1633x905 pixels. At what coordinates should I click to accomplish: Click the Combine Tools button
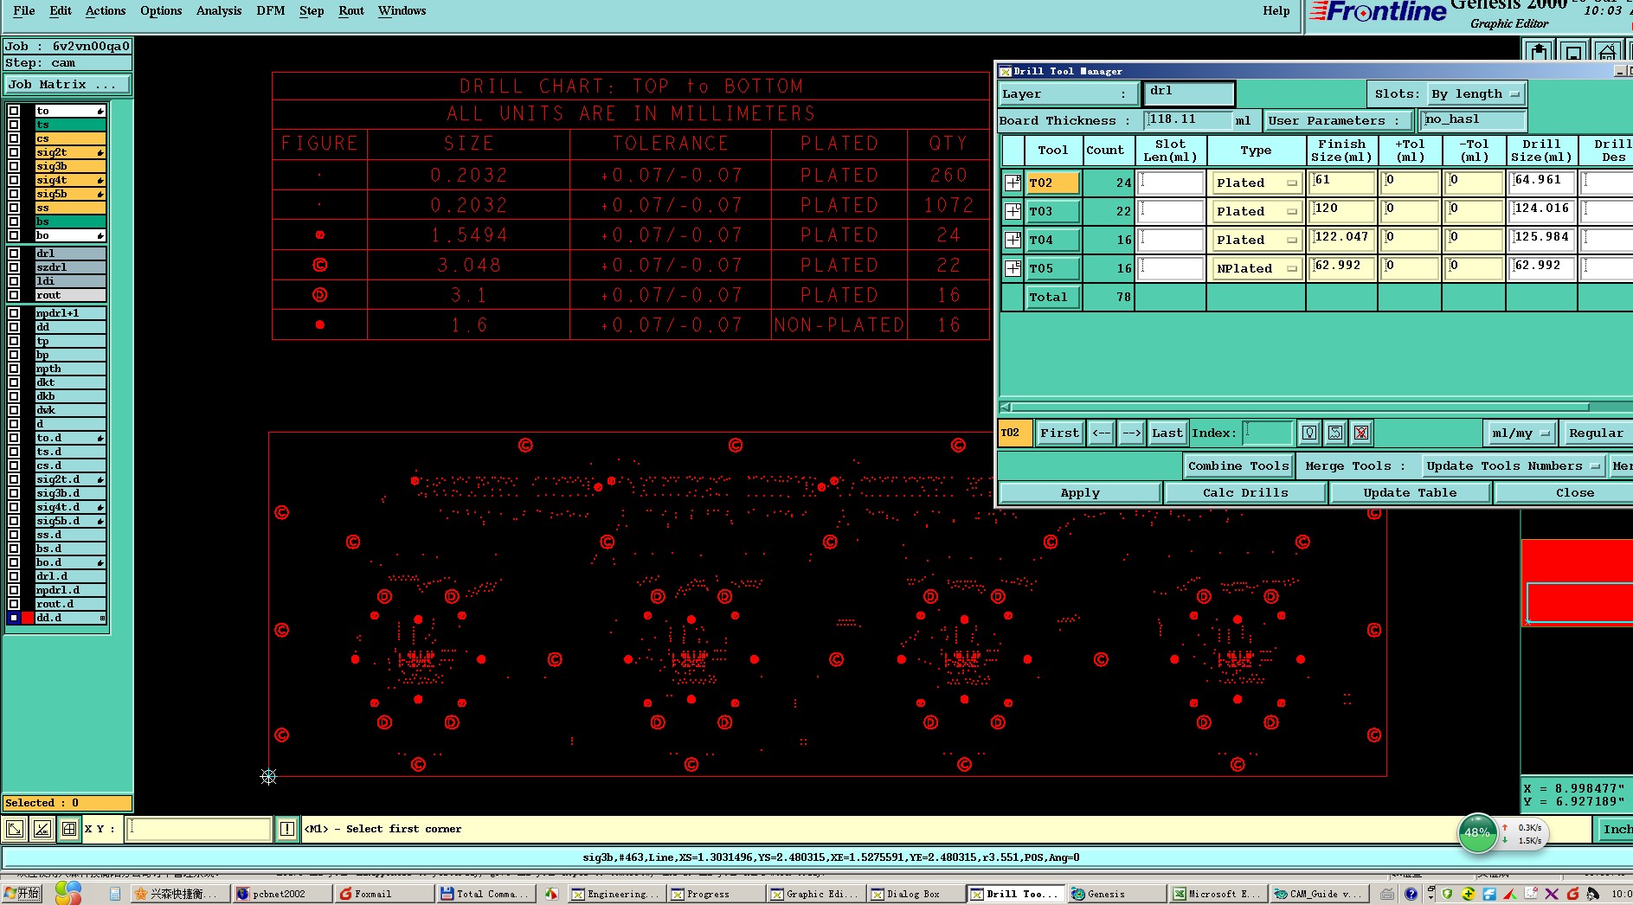tap(1238, 465)
